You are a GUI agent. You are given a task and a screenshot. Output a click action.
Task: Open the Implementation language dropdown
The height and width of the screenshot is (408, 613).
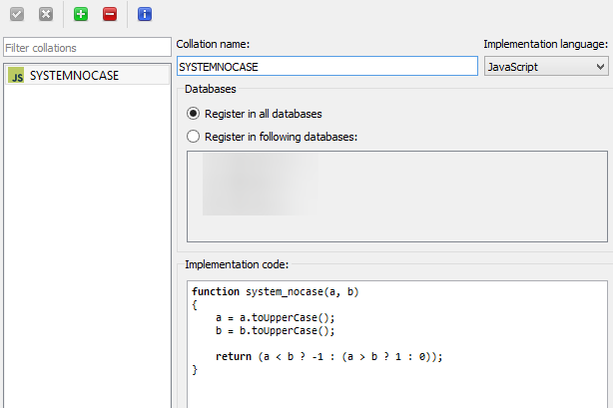click(545, 66)
